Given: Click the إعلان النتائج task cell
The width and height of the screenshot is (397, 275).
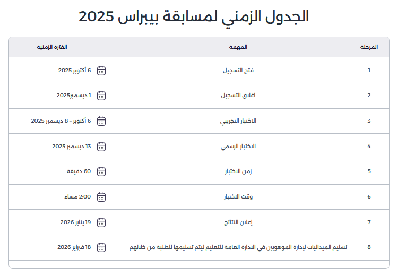Looking at the screenshot, I should [x=238, y=222].
